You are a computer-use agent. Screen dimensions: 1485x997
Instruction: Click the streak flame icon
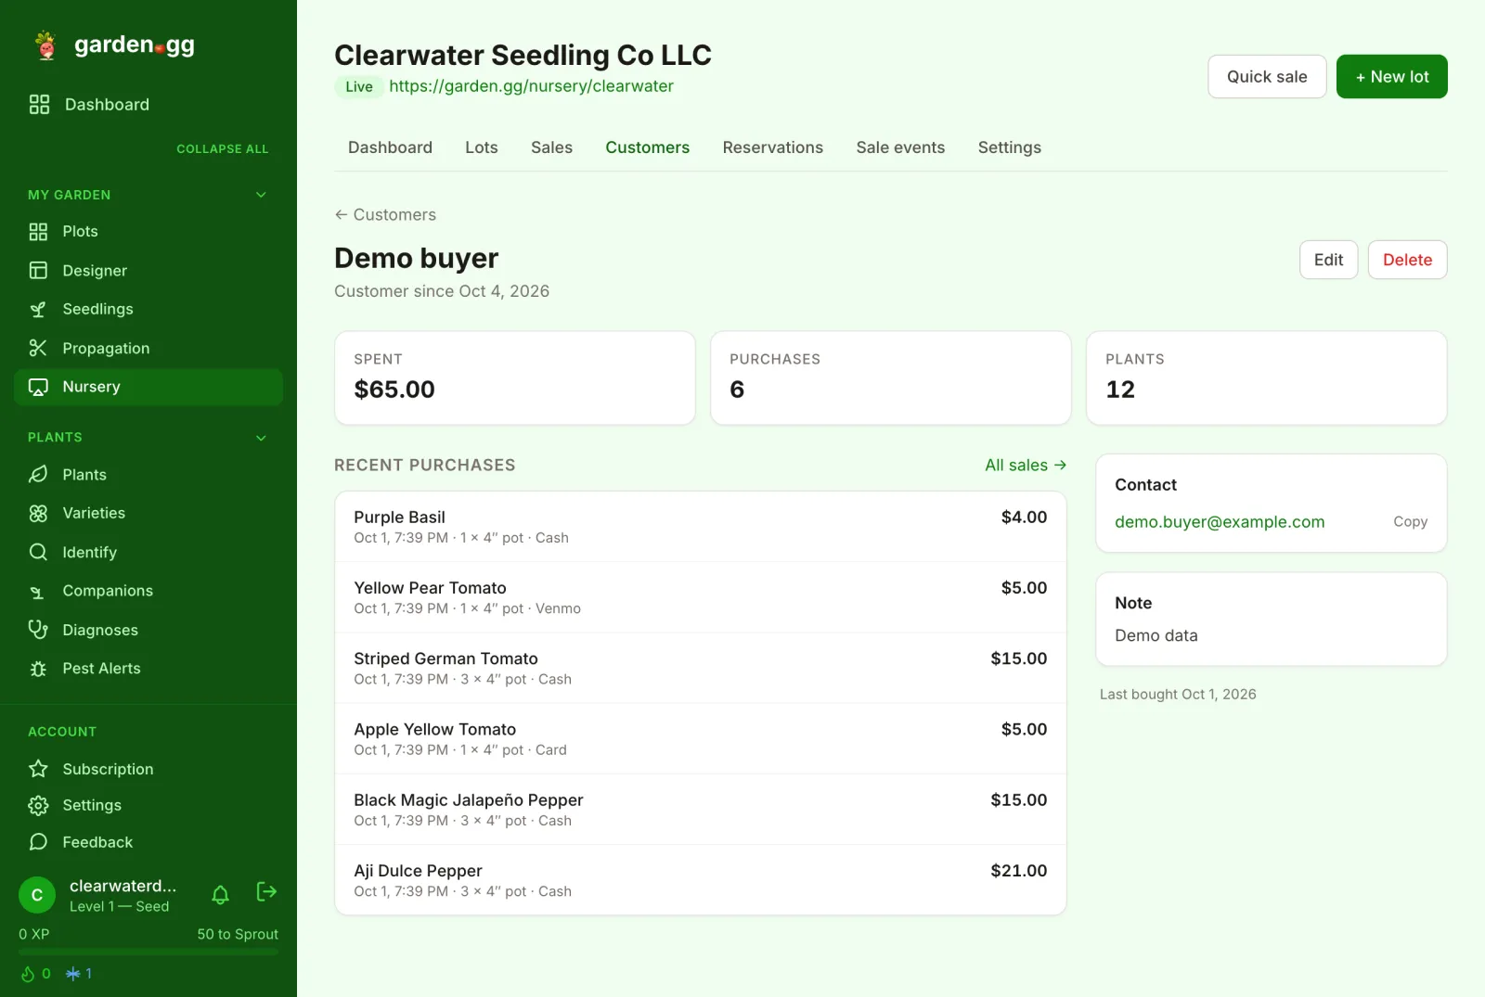28,974
